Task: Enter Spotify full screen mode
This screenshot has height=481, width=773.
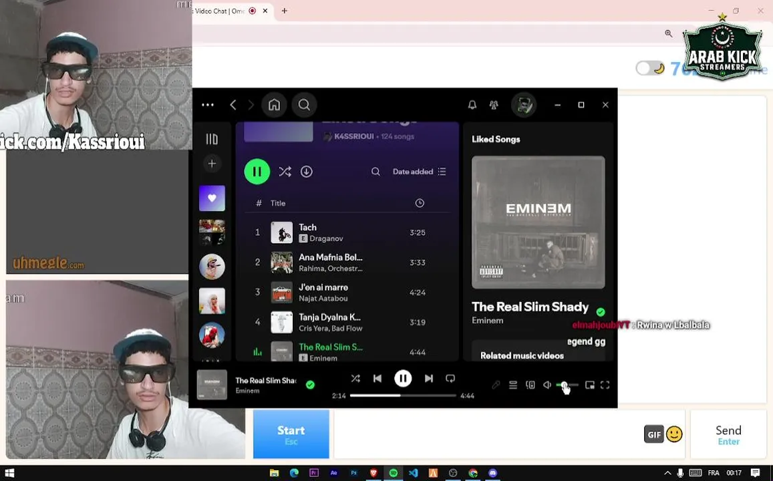Action: pyautogui.click(x=605, y=385)
